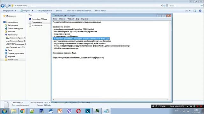Open Локальный диск (D:) in sidebar
204x114 pixels.
(x=16, y=41)
